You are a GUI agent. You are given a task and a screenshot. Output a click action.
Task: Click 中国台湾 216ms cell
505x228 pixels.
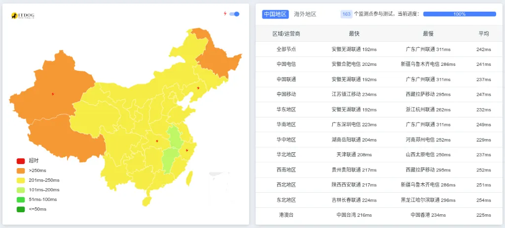click(354, 215)
